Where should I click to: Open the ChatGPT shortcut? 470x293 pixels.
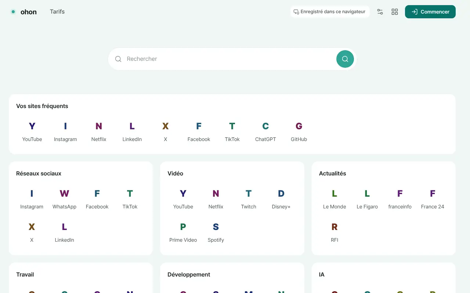(265, 132)
